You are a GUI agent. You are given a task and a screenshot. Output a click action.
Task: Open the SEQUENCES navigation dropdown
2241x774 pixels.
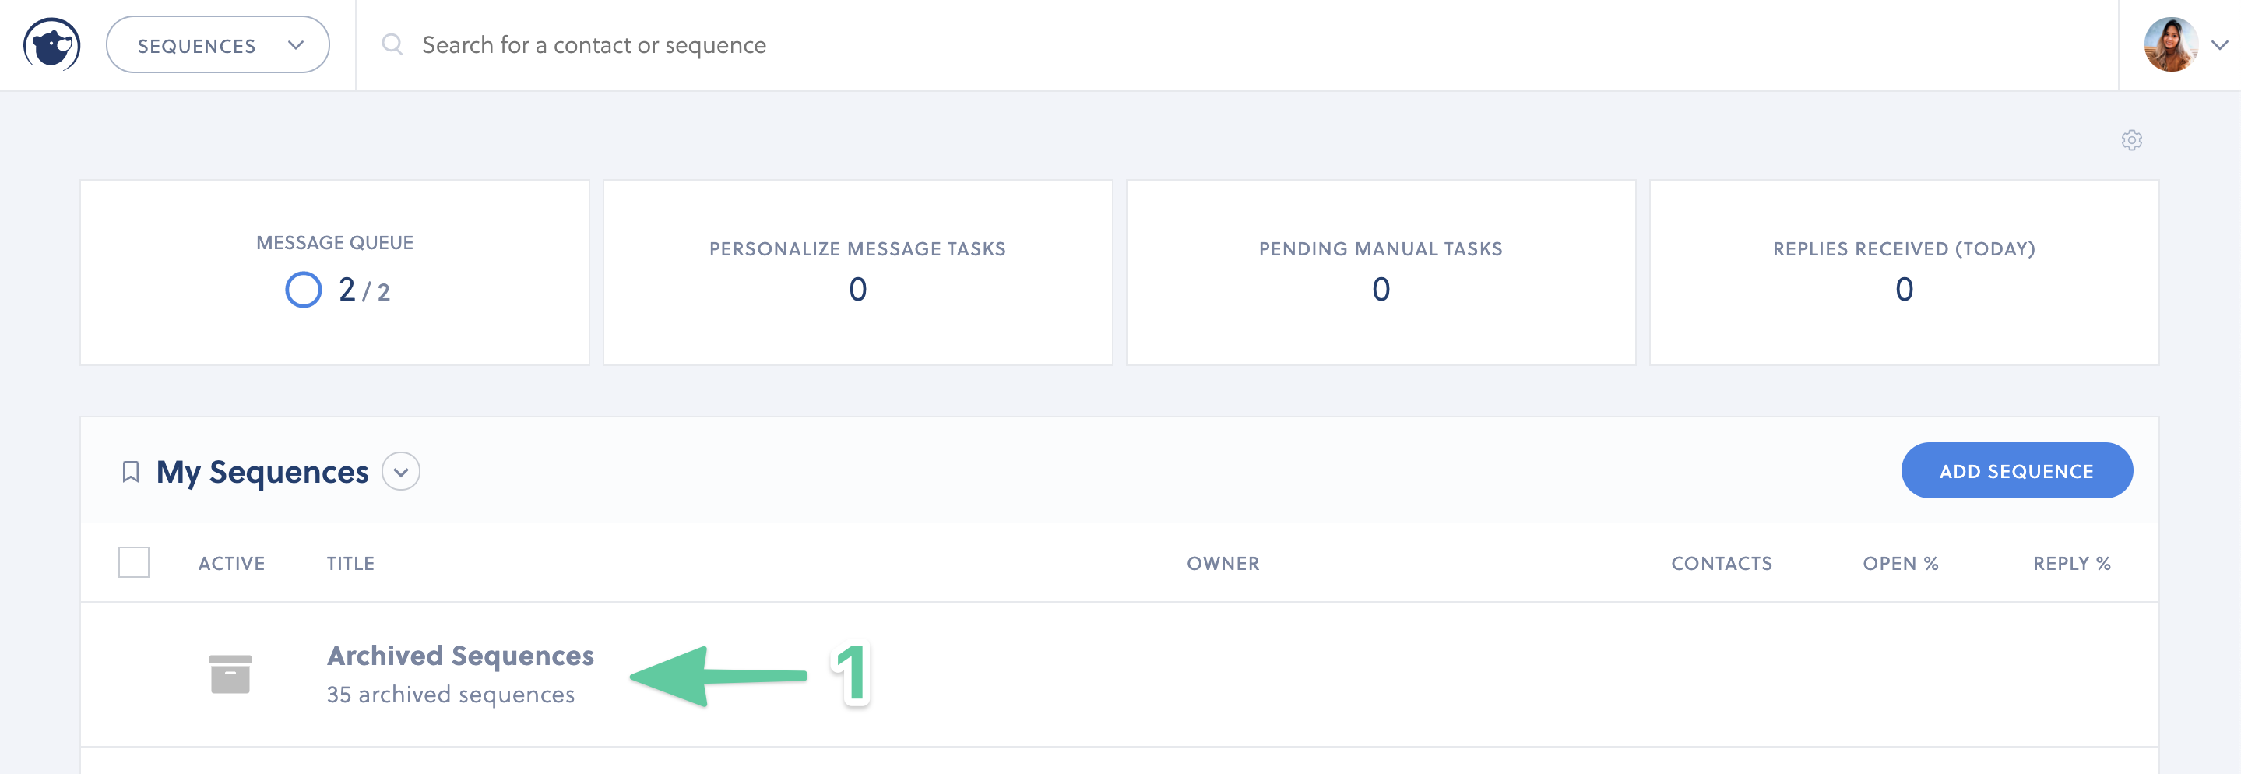(x=217, y=44)
